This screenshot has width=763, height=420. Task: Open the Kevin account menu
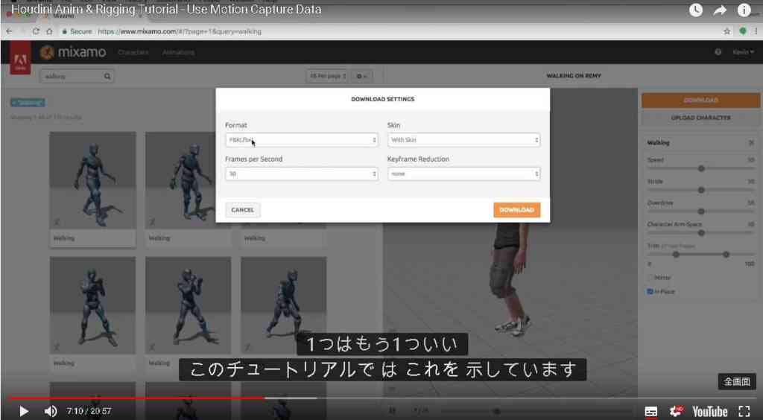pyautogui.click(x=744, y=52)
